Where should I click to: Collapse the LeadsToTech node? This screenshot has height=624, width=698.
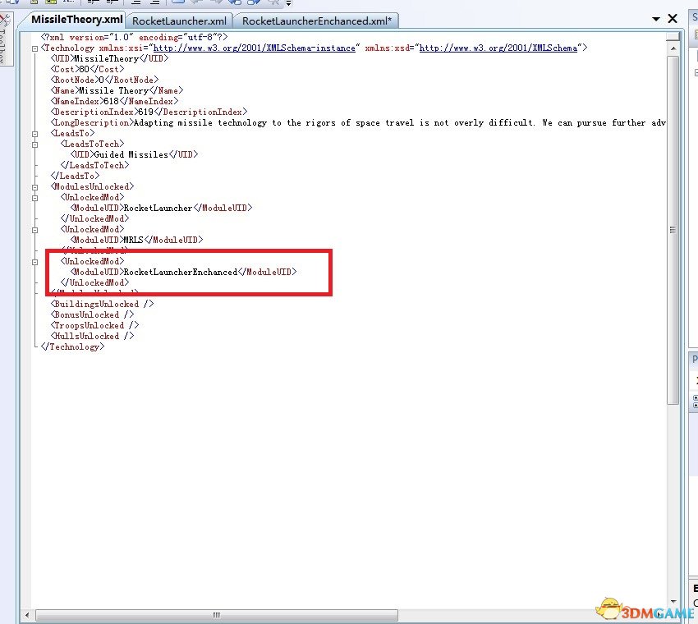(x=34, y=145)
